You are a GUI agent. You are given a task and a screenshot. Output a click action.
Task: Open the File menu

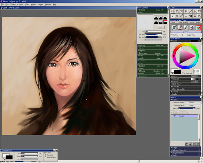2,4
